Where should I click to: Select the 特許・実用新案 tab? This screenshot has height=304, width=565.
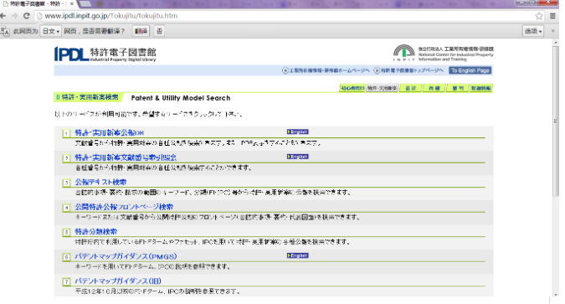coord(383,88)
